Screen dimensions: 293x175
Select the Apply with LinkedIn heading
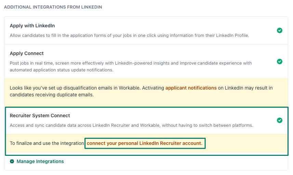32,26
